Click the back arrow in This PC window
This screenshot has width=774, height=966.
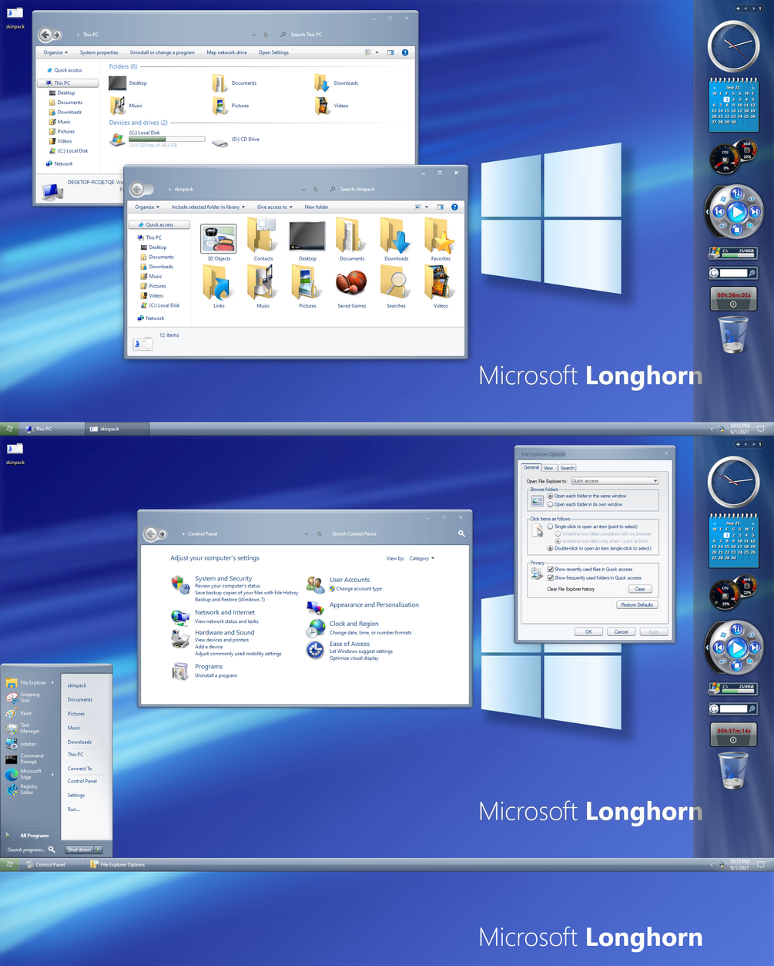tap(45, 35)
